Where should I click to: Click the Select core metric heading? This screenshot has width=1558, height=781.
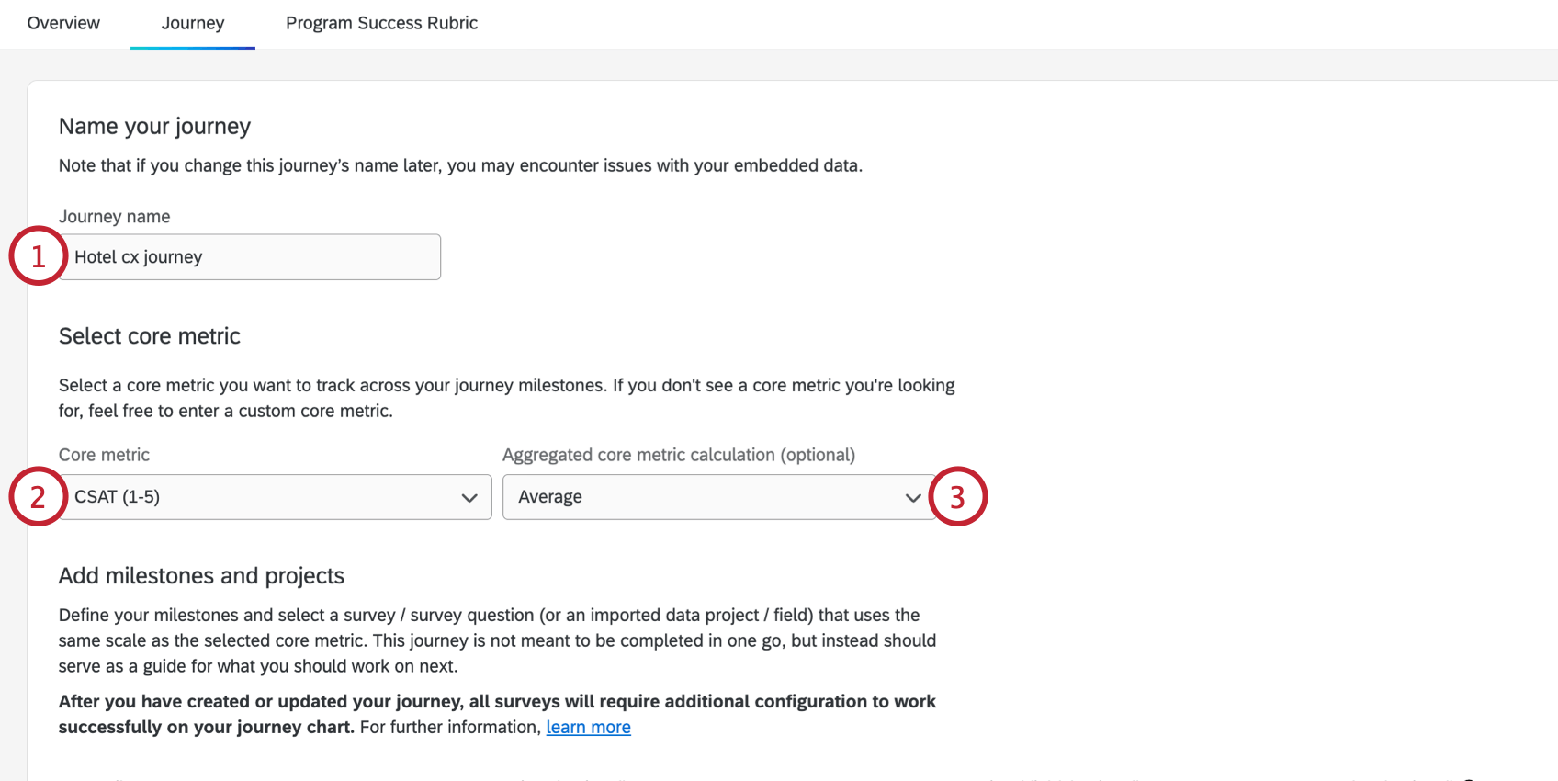[x=150, y=336]
